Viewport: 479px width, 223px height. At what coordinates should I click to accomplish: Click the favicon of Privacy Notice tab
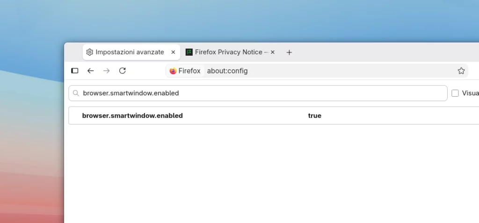coord(189,52)
